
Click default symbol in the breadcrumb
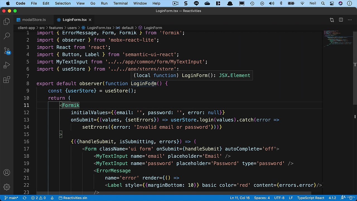tap(125, 28)
